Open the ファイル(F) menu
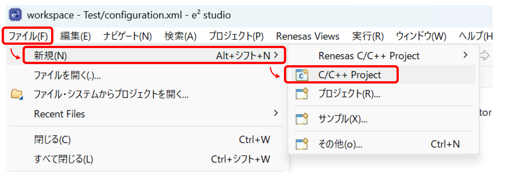Image resolution: width=518 pixels, height=177 pixels. [x=28, y=36]
